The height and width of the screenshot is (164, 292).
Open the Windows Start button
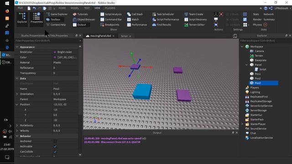[x=7, y=3]
